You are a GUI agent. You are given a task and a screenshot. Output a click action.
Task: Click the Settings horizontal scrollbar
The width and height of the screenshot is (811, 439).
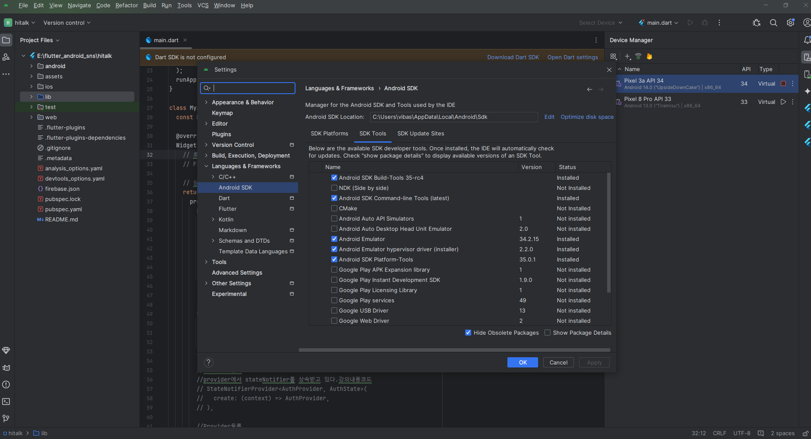coord(455,350)
